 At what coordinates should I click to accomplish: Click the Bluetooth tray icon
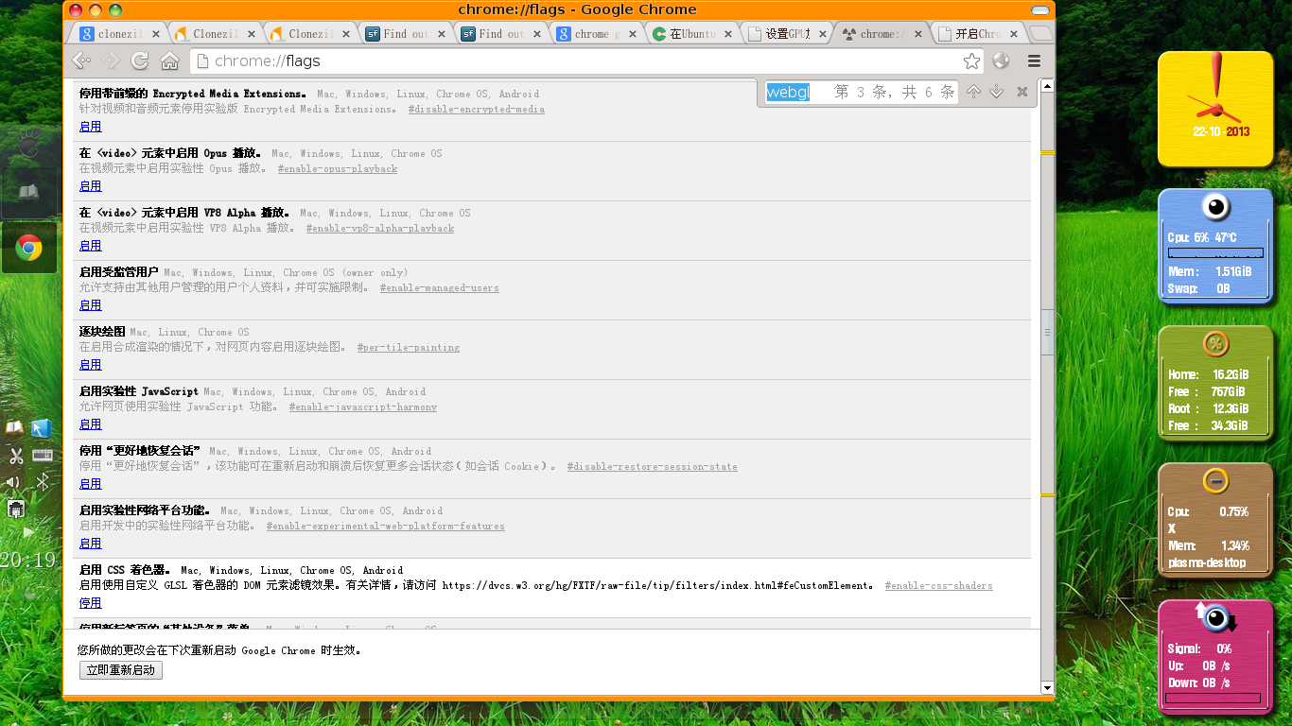[42, 482]
